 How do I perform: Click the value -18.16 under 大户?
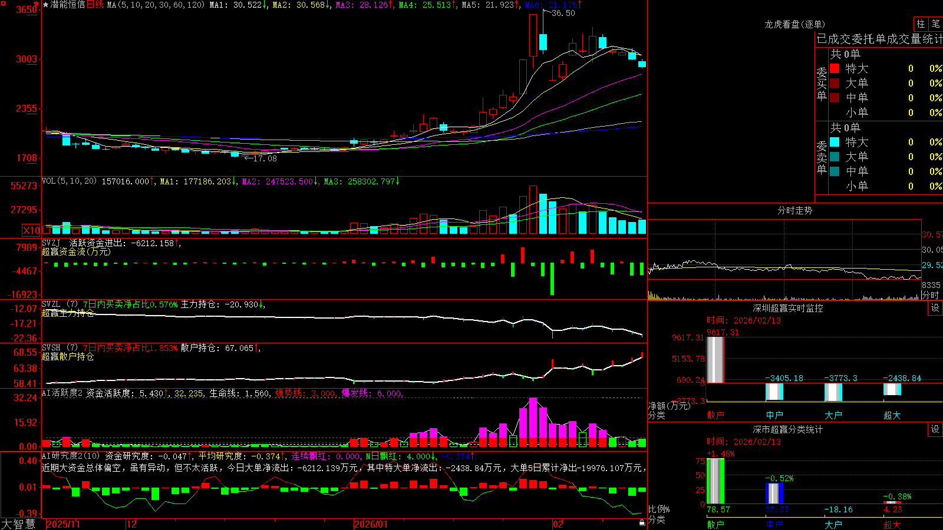click(838, 509)
